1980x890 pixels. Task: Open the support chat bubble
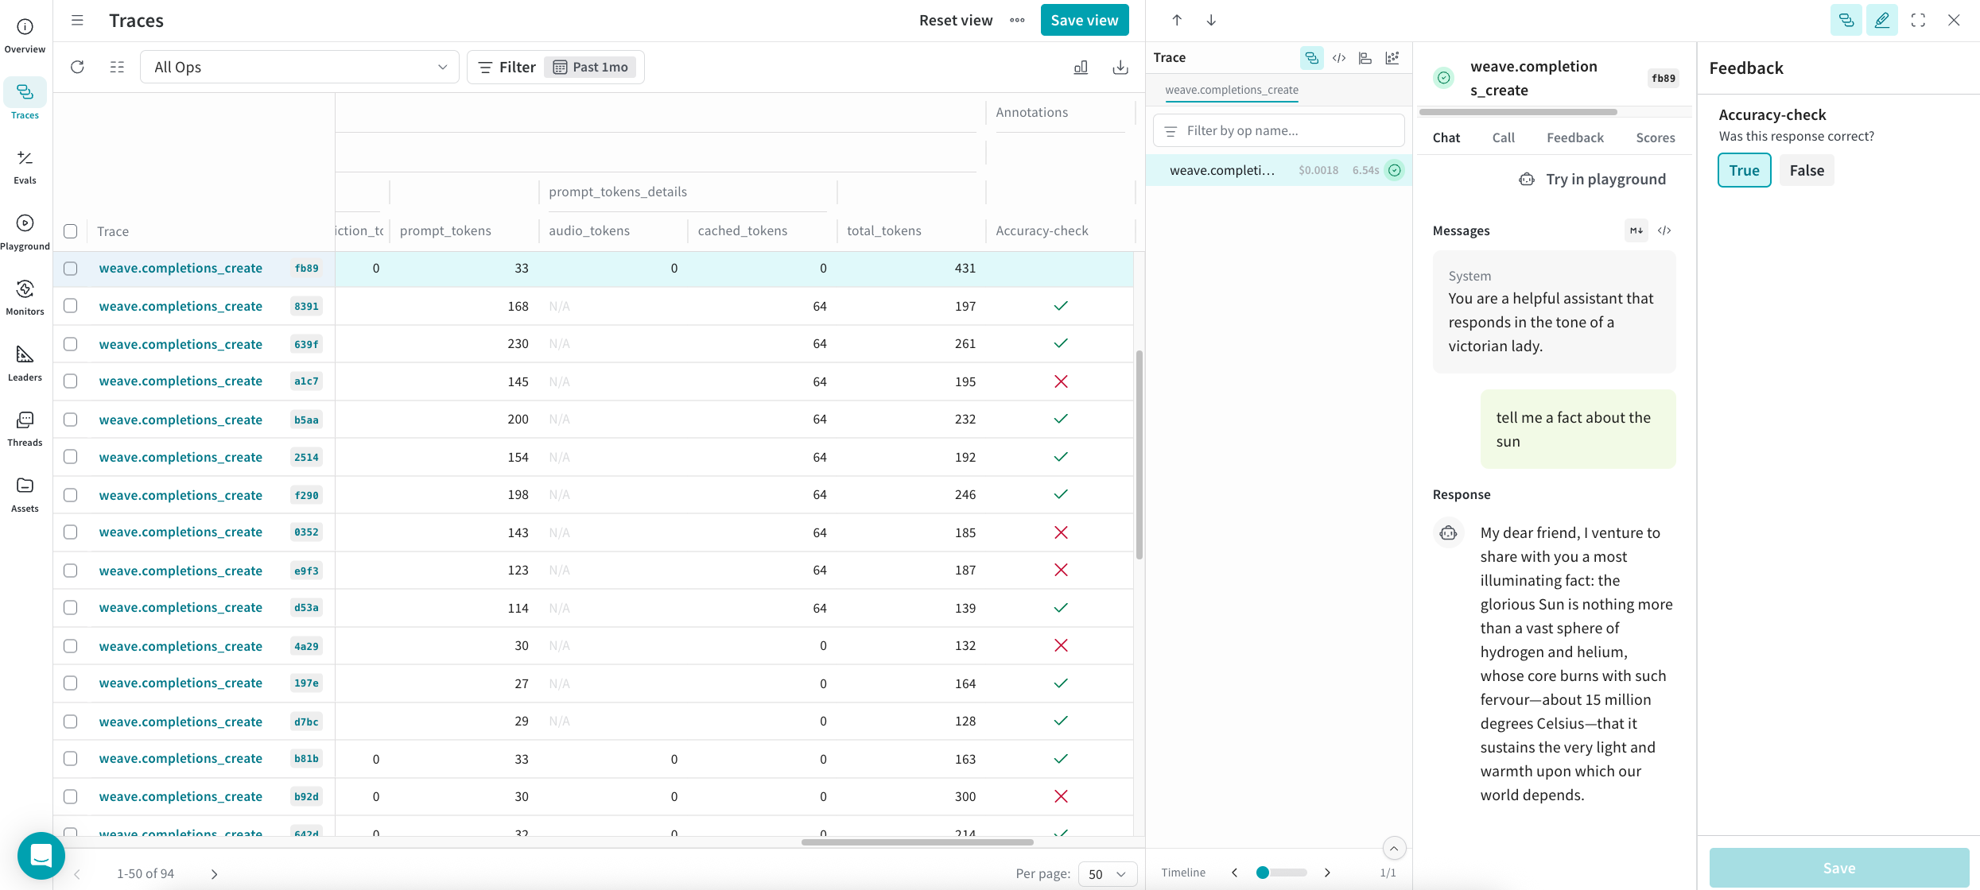coord(41,855)
